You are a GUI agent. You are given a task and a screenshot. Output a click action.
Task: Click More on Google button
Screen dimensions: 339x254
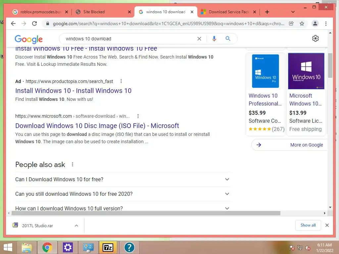point(289,145)
